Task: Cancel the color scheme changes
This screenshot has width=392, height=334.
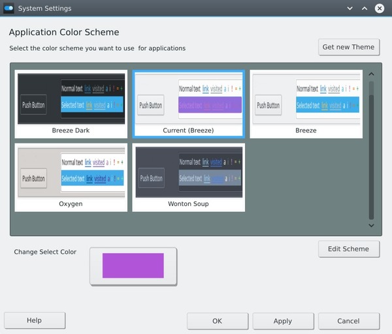Action: pos(348,321)
